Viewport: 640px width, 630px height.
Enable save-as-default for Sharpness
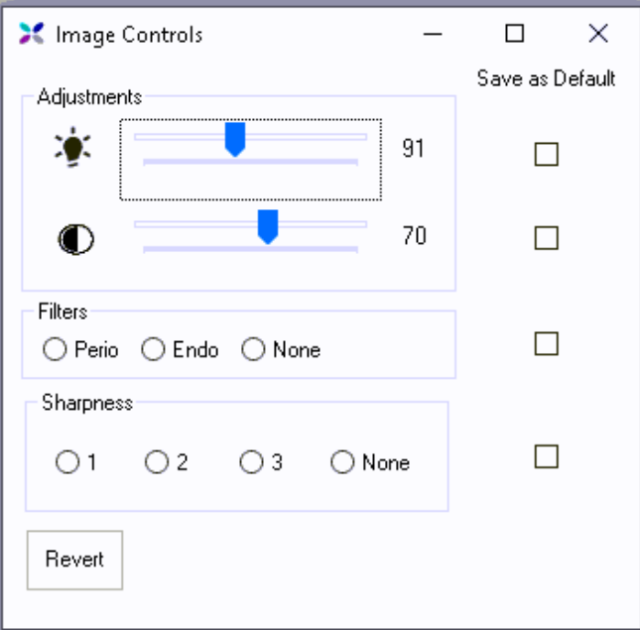pos(547,456)
